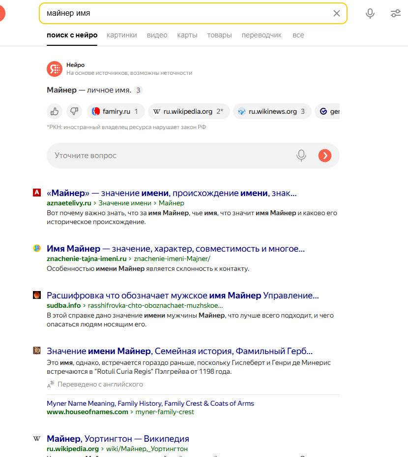Click ru.wikipedia.org domain under Википедия result

[x=73, y=449]
